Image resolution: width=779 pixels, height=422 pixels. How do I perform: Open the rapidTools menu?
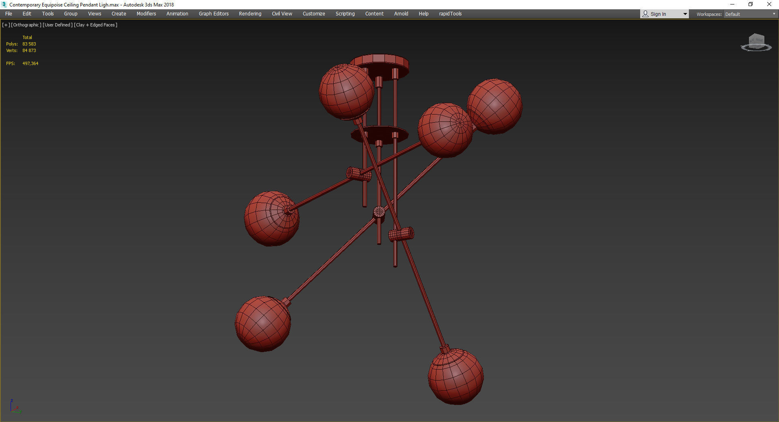tap(450, 14)
